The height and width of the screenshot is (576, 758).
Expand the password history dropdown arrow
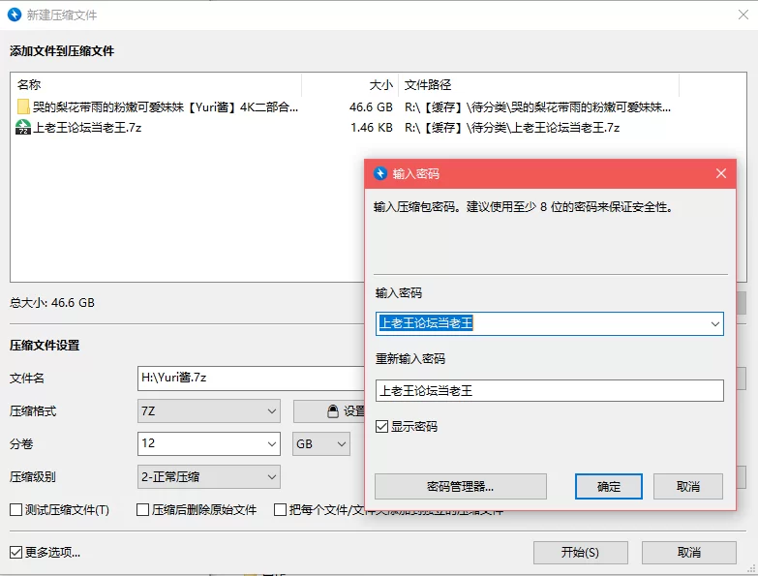[x=715, y=323]
